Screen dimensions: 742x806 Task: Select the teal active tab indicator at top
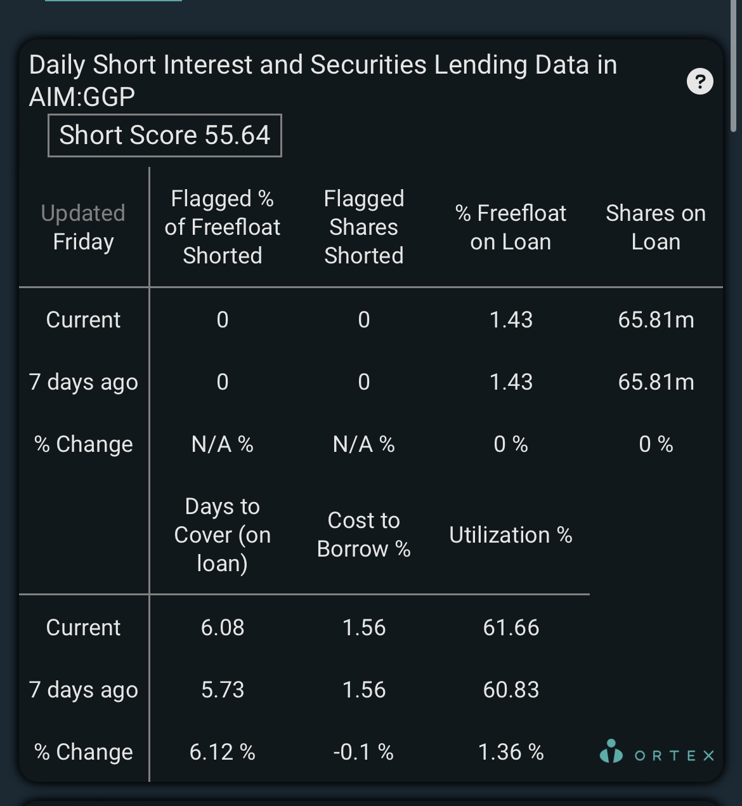tap(114, 1)
